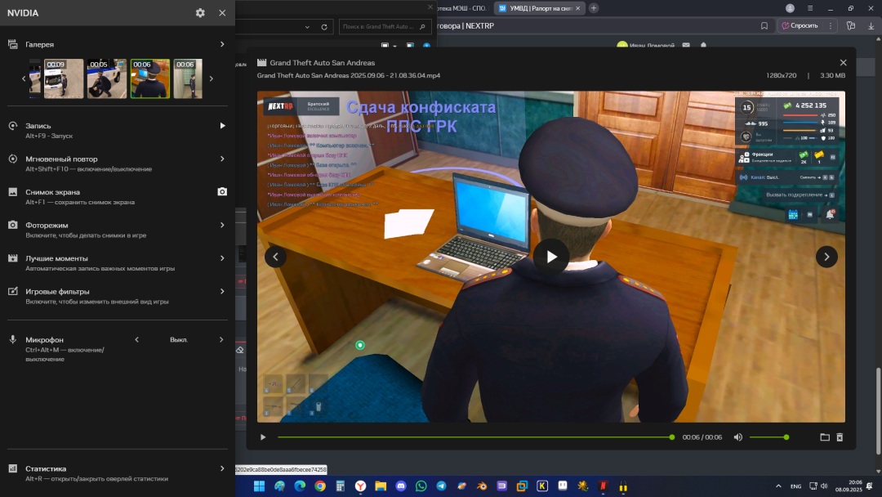
Task: Select highlighted gallery thumbnail marked 00:06
Action: [x=150, y=78]
